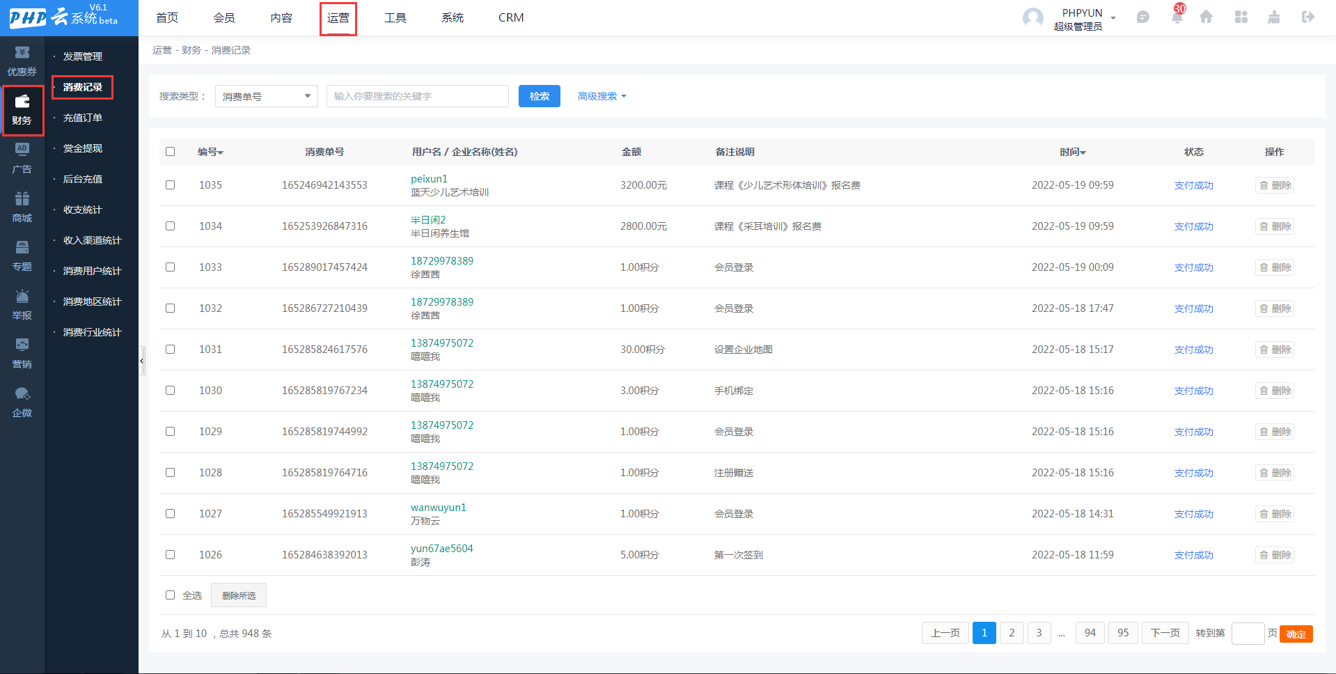The height and width of the screenshot is (674, 1336).
Task: Click the icon left of the logout icon
Action: click(1274, 17)
